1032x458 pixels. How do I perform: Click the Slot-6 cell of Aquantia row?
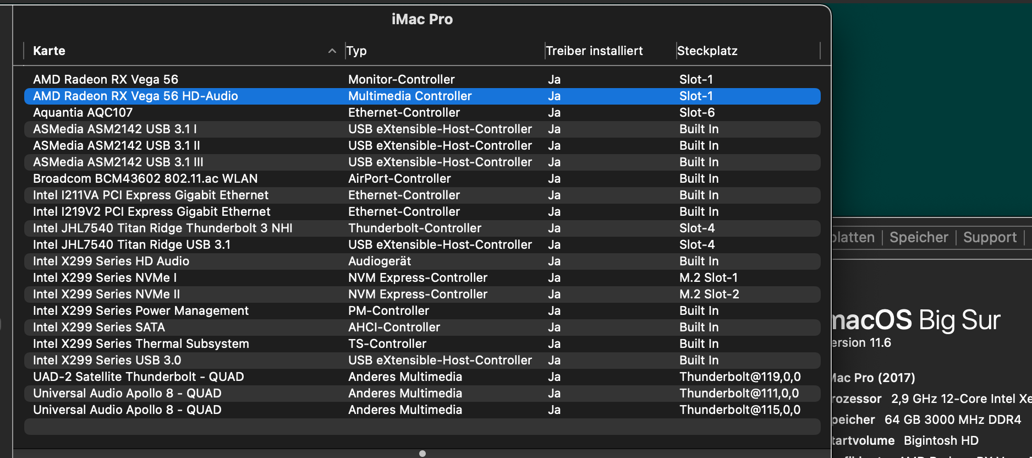click(697, 112)
